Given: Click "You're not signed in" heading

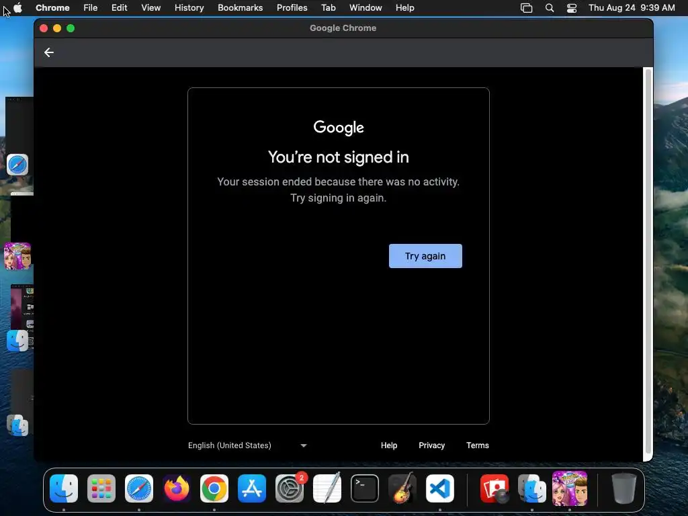Looking at the screenshot, I should click(339, 157).
